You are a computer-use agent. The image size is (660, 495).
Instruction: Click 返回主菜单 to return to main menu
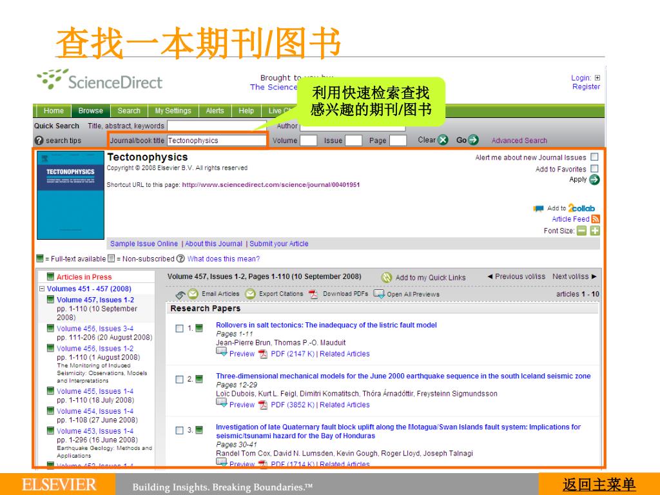click(599, 485)
